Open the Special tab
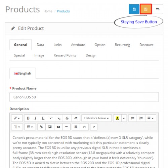This screenshot has height=168, width=168. 19,55
